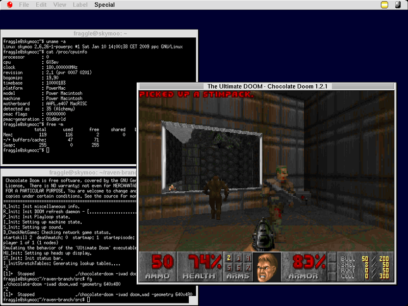This screenshot has width=408, height=306.
Task: Click the 'detected as : 35 (Alchemy)' line
Action: tap(39, 109)
